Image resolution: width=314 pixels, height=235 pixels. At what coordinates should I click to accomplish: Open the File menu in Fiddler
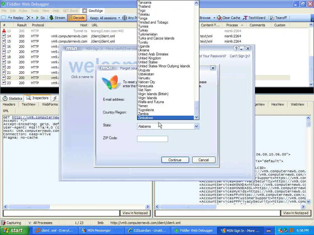coord(4,11)
